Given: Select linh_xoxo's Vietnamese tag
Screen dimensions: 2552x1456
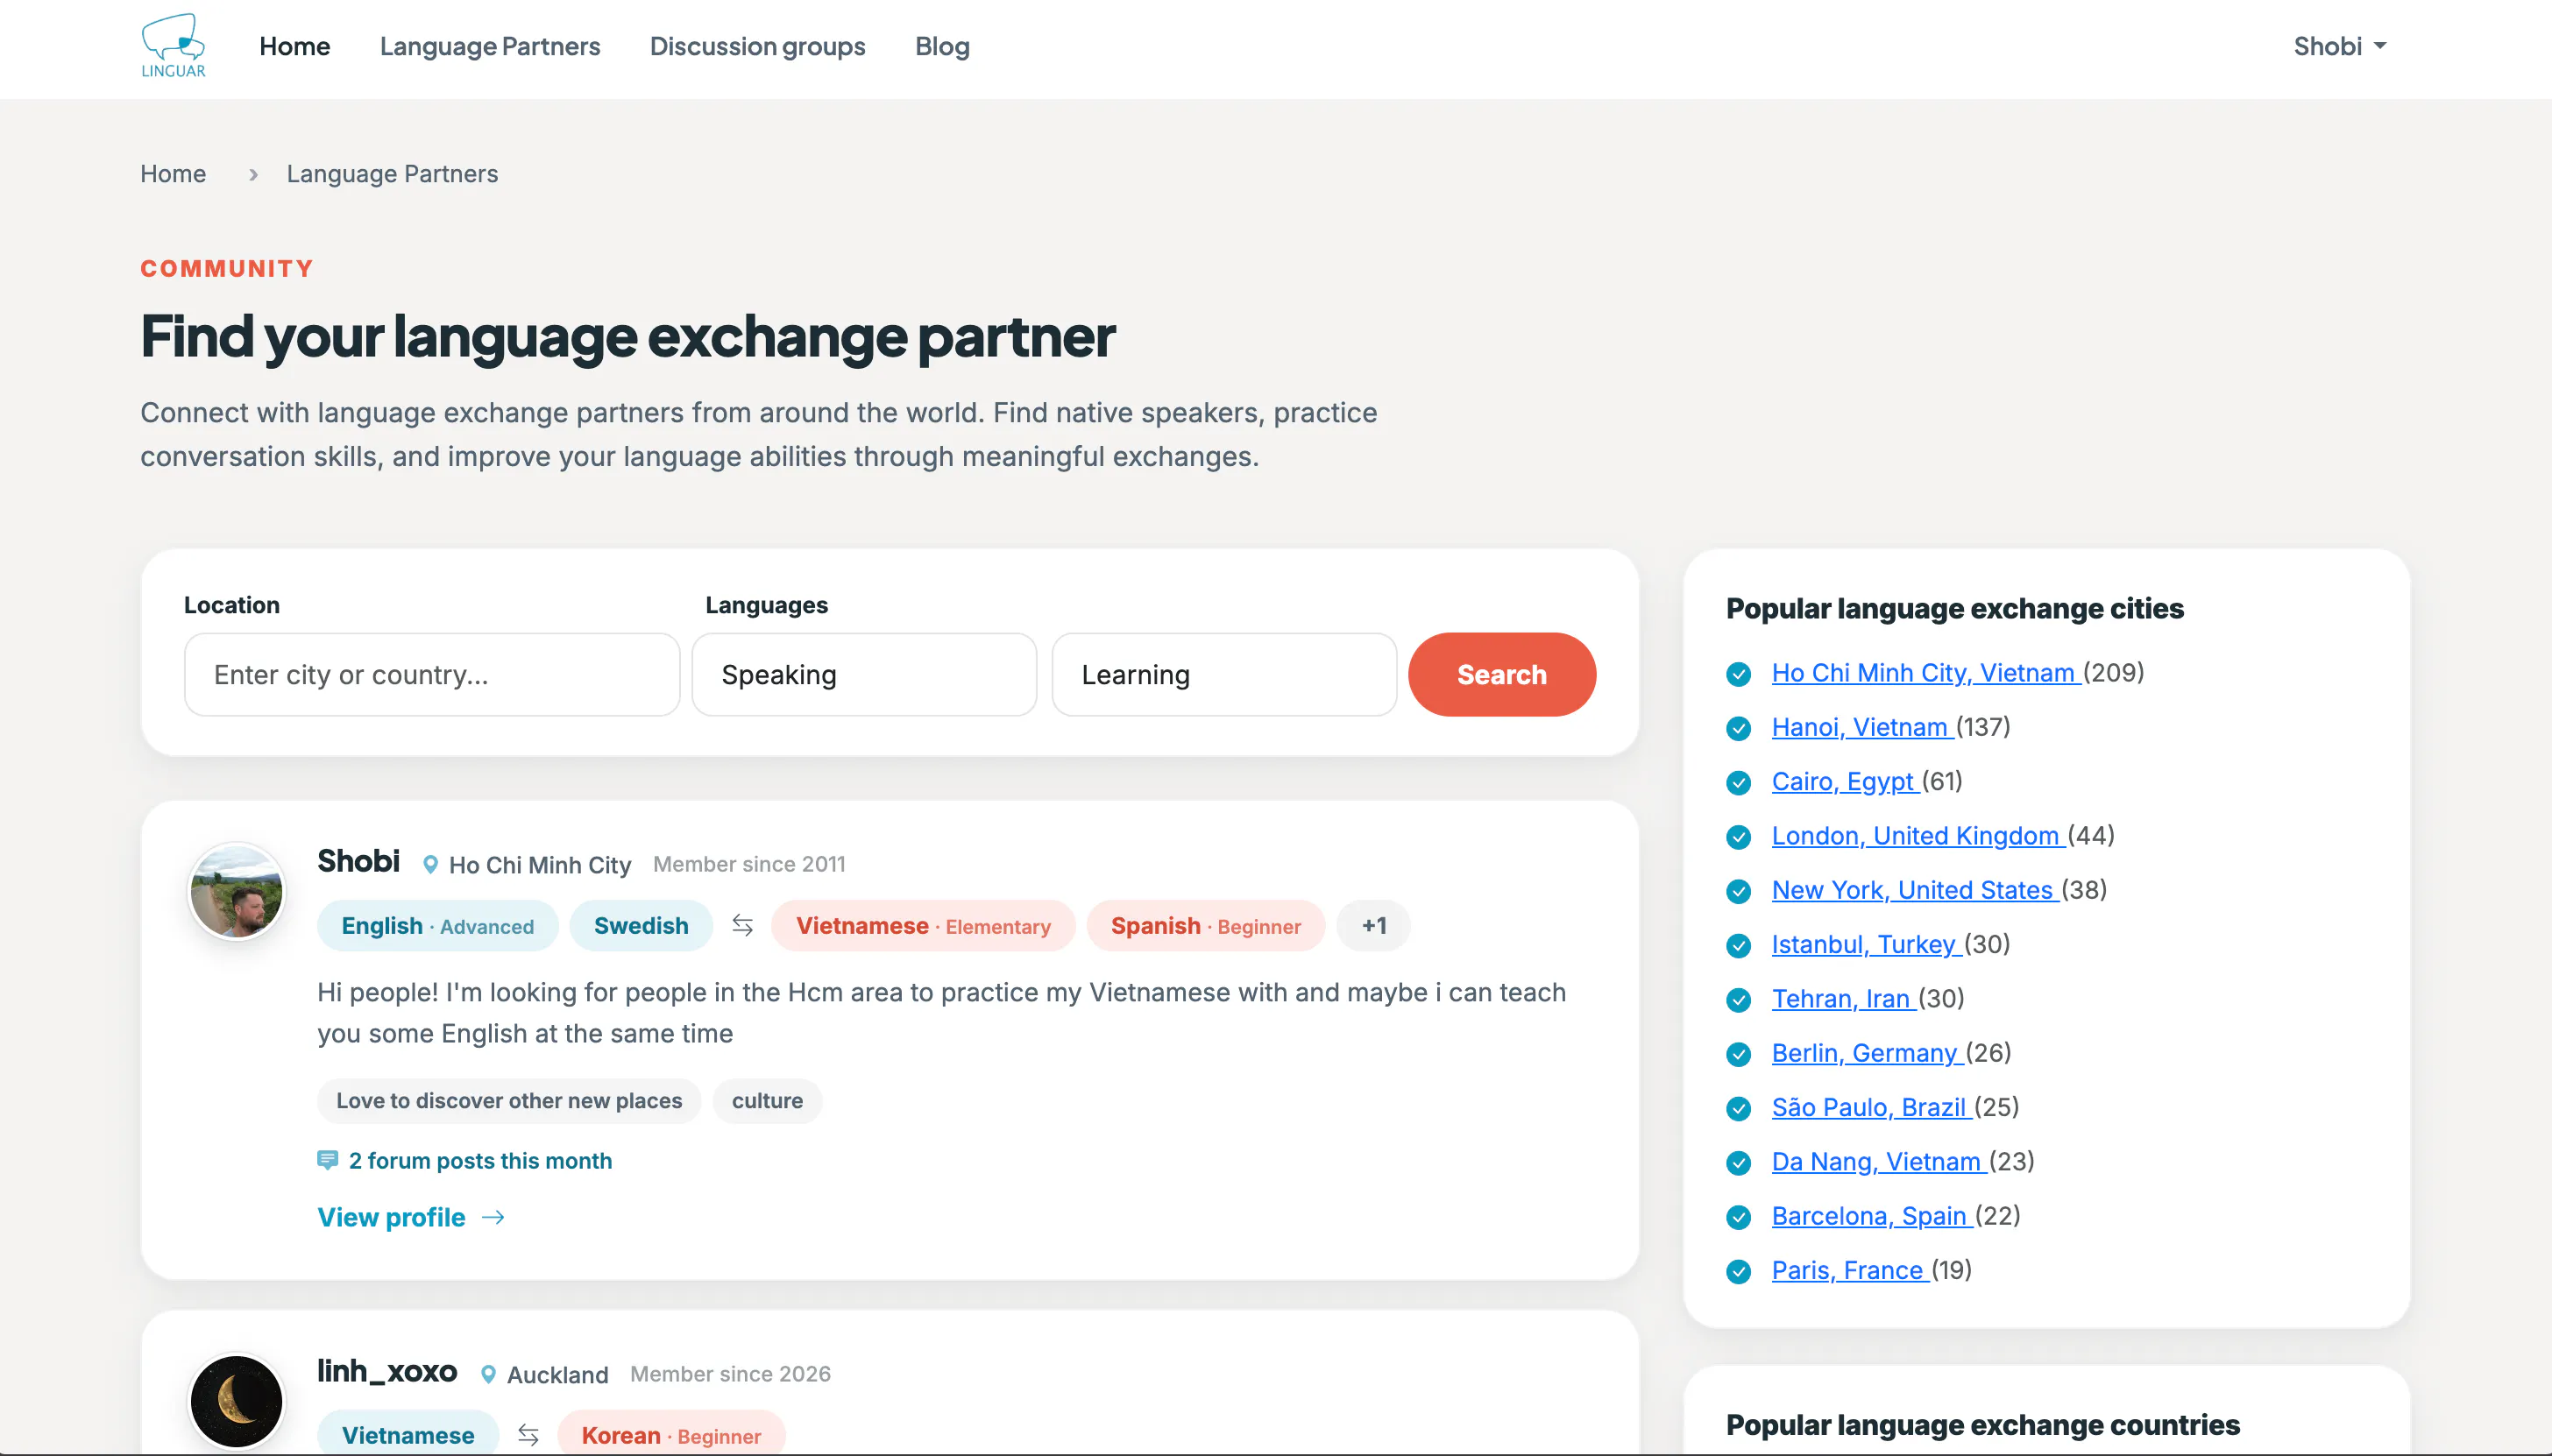Looking at the screenshot, I should [408, 1435].
